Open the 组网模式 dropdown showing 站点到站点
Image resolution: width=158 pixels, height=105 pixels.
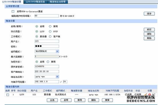[x=47, y=51]
